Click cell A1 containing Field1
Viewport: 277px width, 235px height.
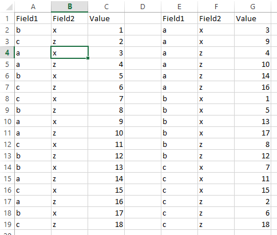33,18
